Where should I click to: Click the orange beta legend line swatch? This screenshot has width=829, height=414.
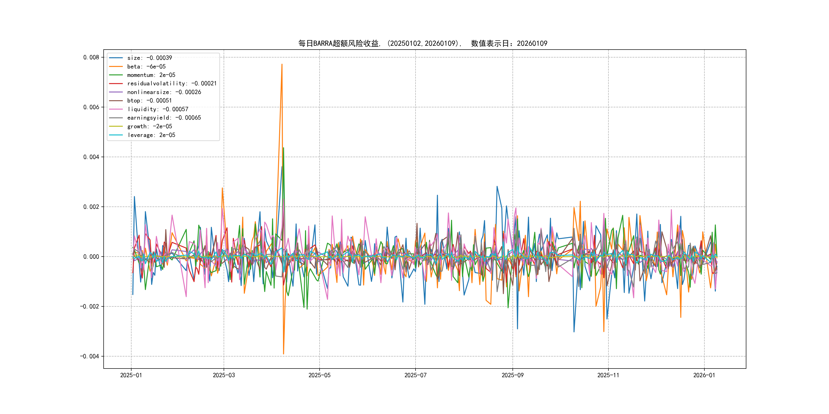[116, 66]
